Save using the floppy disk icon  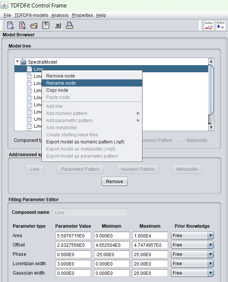click(x=46, y=25)
